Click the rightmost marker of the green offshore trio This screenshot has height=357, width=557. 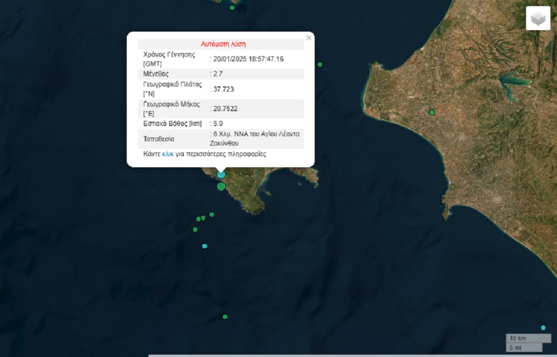point(212,214)
